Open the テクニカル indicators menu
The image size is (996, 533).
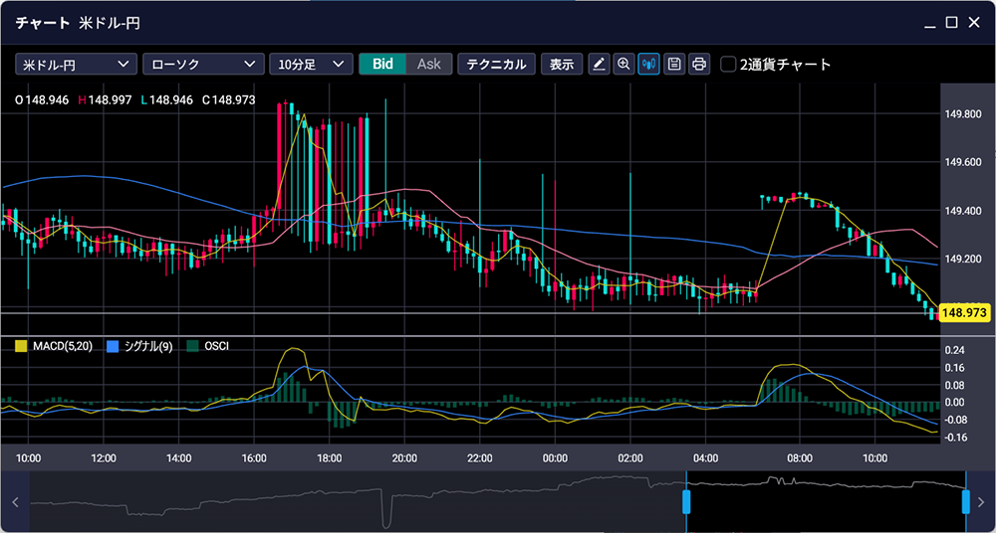coord(496,64)
